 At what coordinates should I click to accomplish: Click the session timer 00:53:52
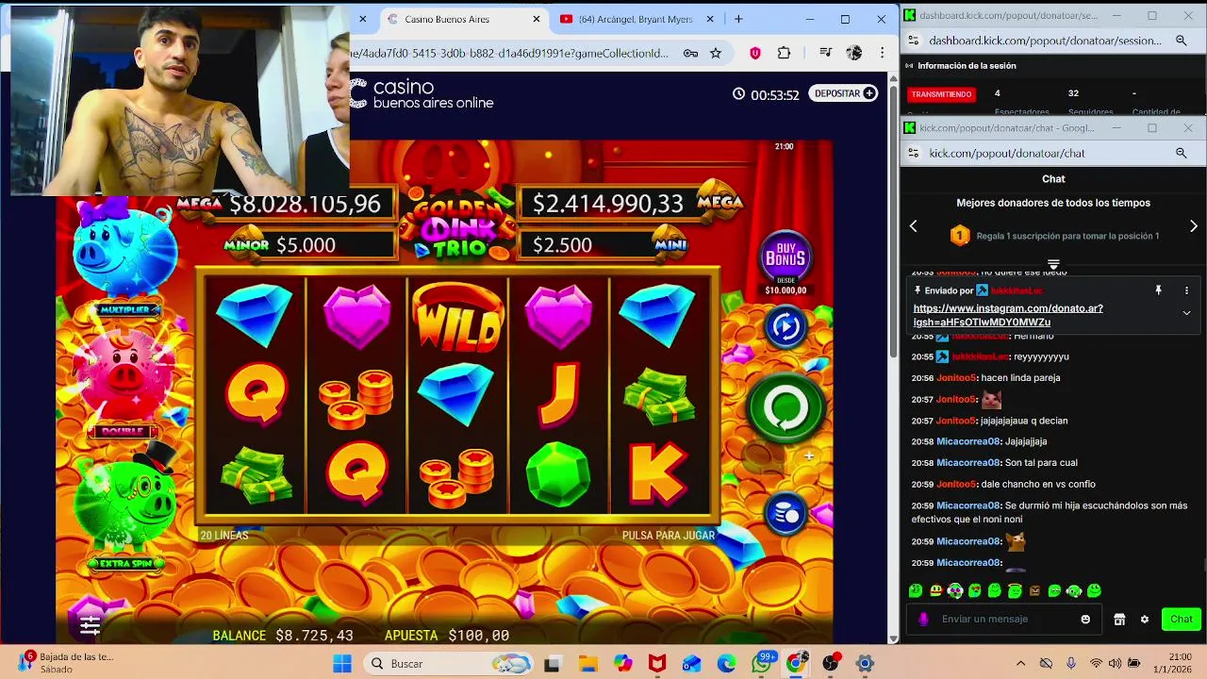click(766, 94)
